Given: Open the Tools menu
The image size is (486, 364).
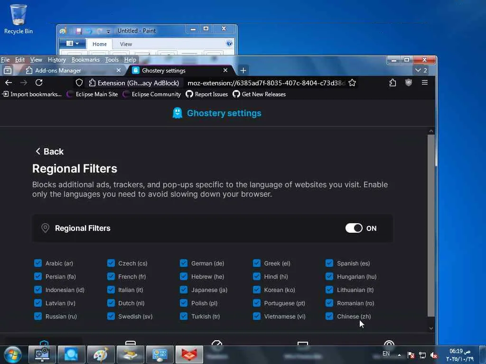Looking at the screenshot, I should [112, 60].
